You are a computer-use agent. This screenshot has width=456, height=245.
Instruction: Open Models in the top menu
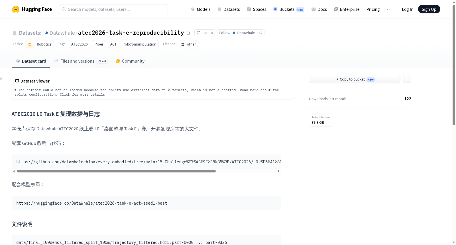coord(201,9)
